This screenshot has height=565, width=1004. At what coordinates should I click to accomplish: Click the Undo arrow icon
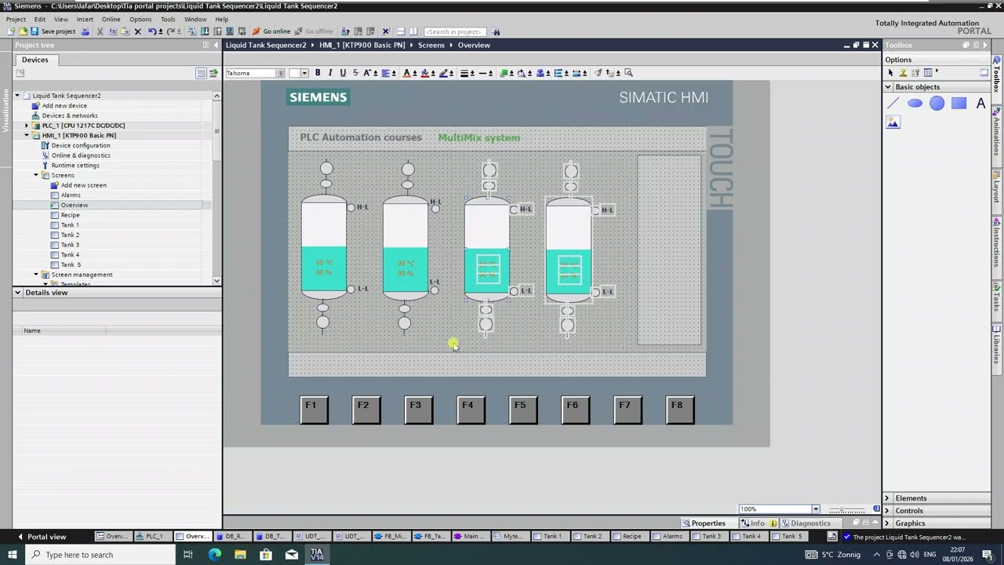pos(151,31)
